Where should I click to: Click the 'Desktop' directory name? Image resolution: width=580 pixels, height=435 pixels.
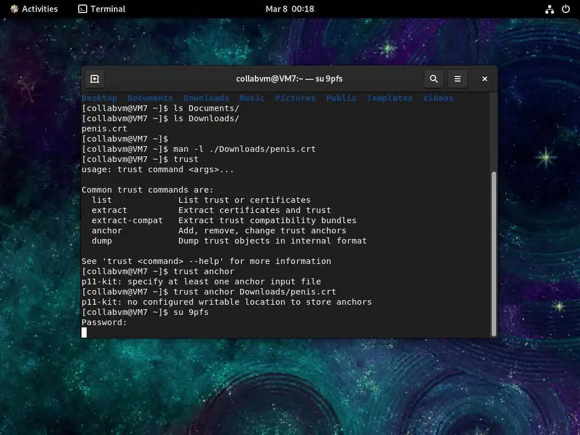tap(100, 98)
